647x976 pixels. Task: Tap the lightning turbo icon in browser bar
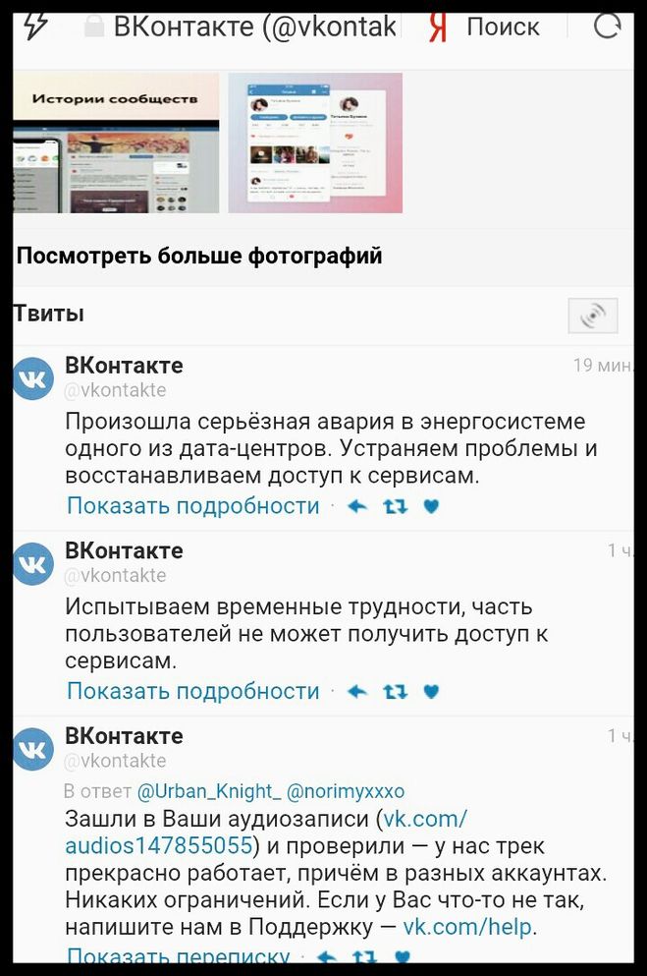(35, 27)
